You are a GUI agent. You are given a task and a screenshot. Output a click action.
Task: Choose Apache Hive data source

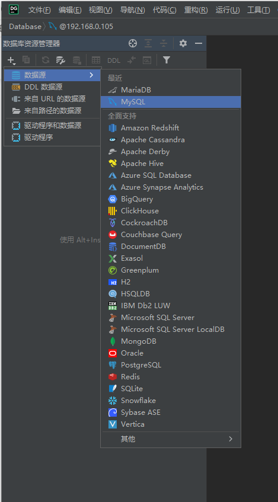coord(171,163)
